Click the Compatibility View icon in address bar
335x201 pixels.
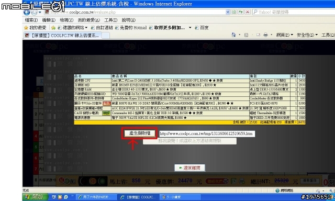click(x=234, y=12)
